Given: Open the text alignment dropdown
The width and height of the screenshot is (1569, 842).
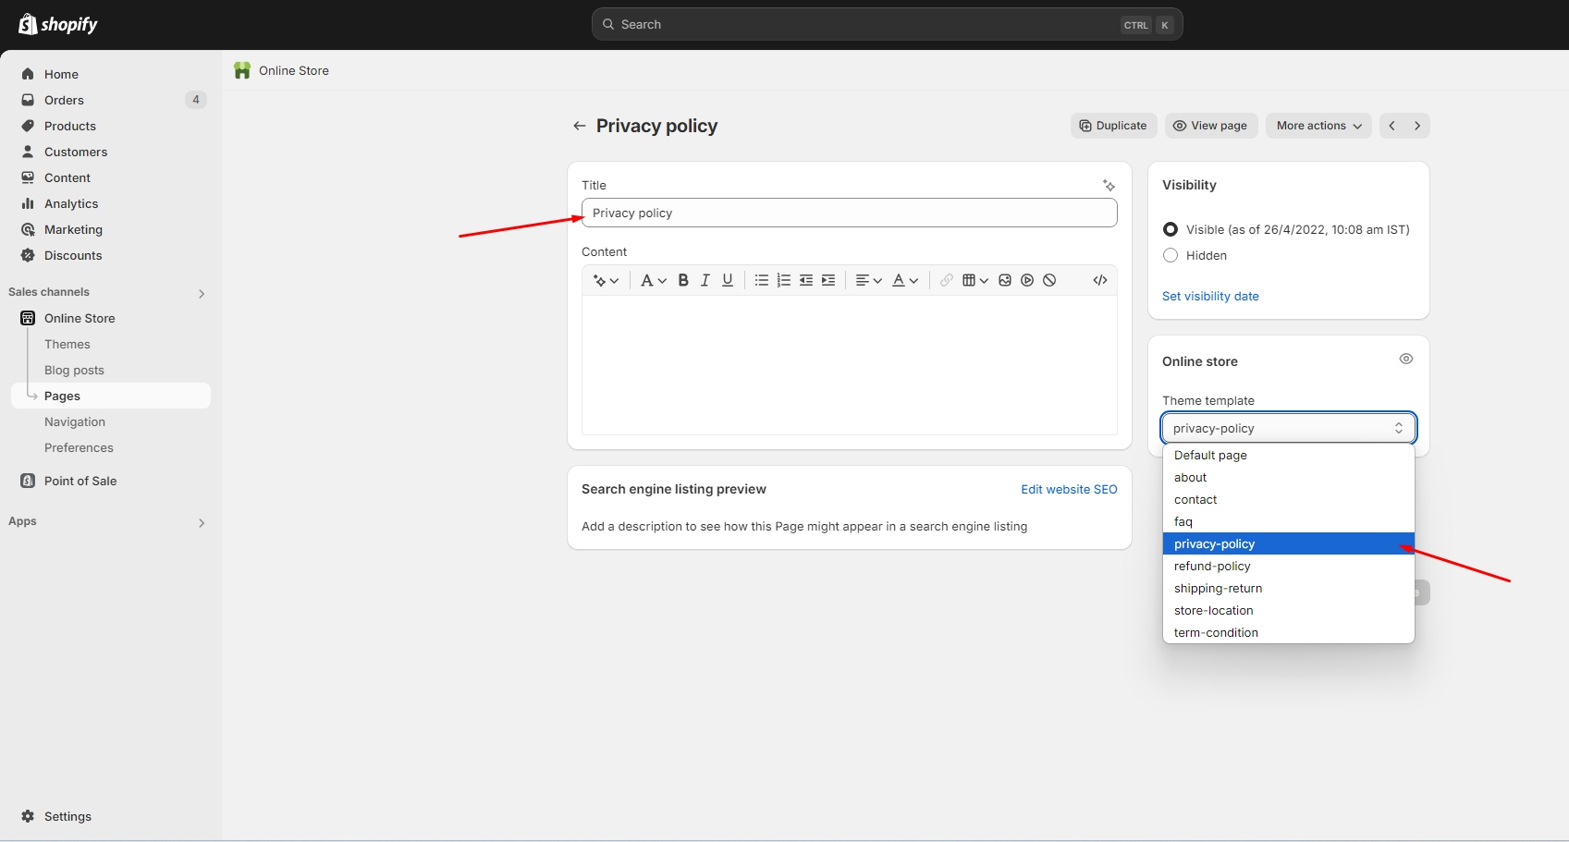Looking at the screenshot, I should tap(868, 280).
